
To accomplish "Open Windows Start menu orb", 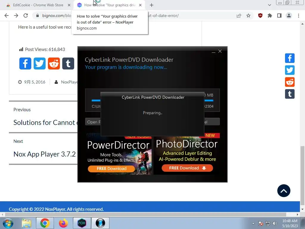I will [x=8, y=223].
